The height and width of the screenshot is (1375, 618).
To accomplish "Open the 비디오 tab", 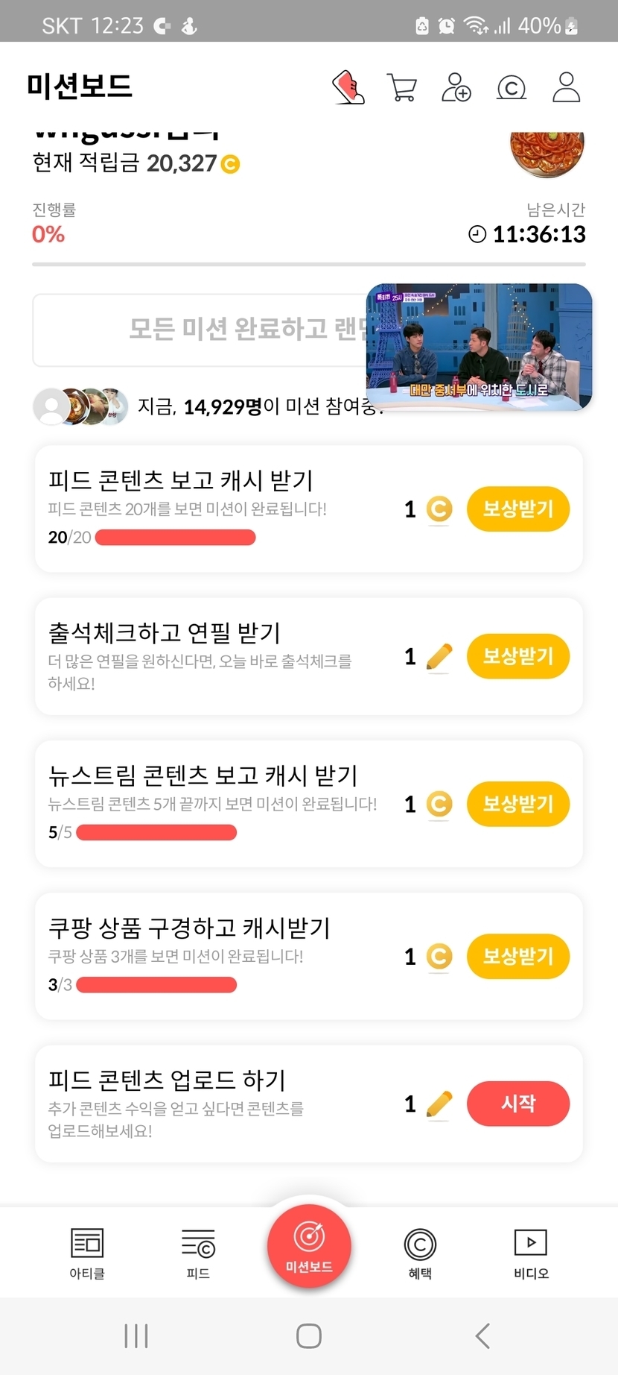I will click(531, 1253).
